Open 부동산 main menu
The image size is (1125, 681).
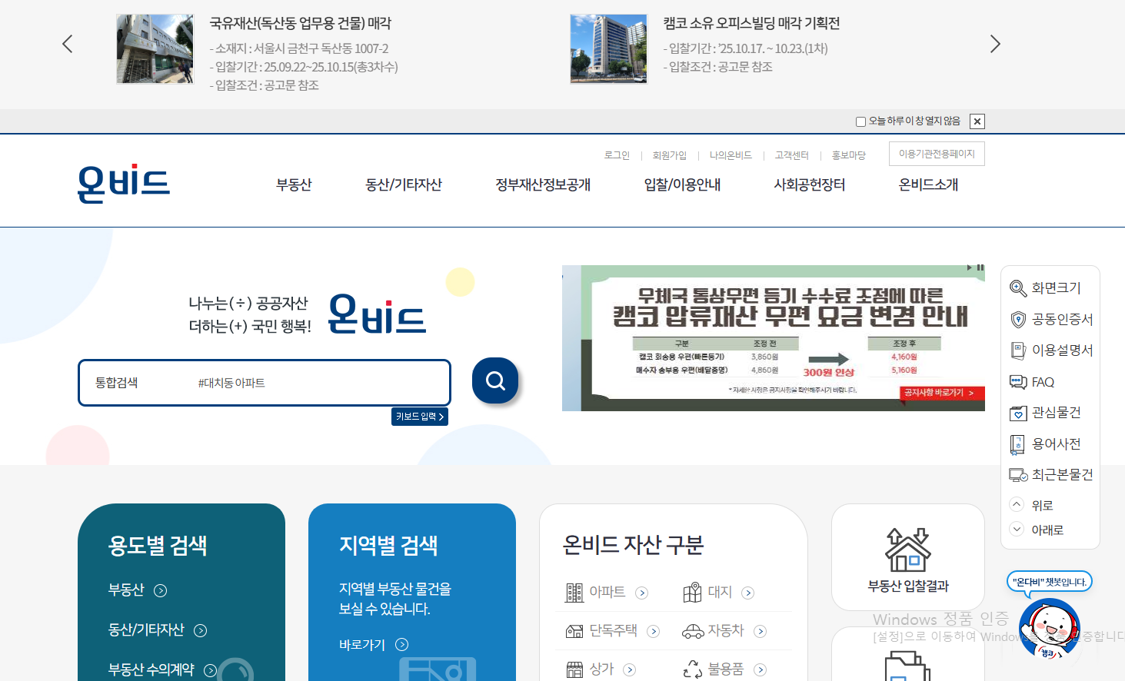[294, 184]
